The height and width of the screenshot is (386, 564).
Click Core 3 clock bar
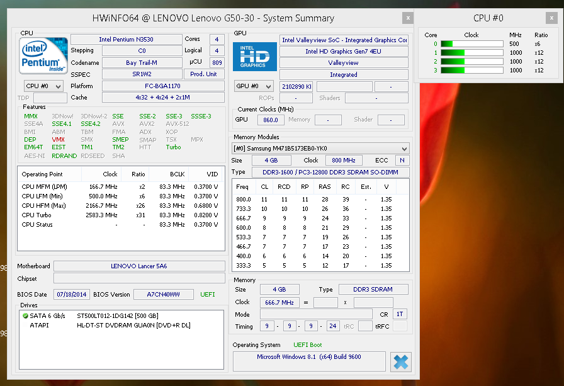(472, 71)
